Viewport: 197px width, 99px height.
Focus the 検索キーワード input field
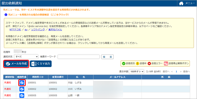point(79,57)
